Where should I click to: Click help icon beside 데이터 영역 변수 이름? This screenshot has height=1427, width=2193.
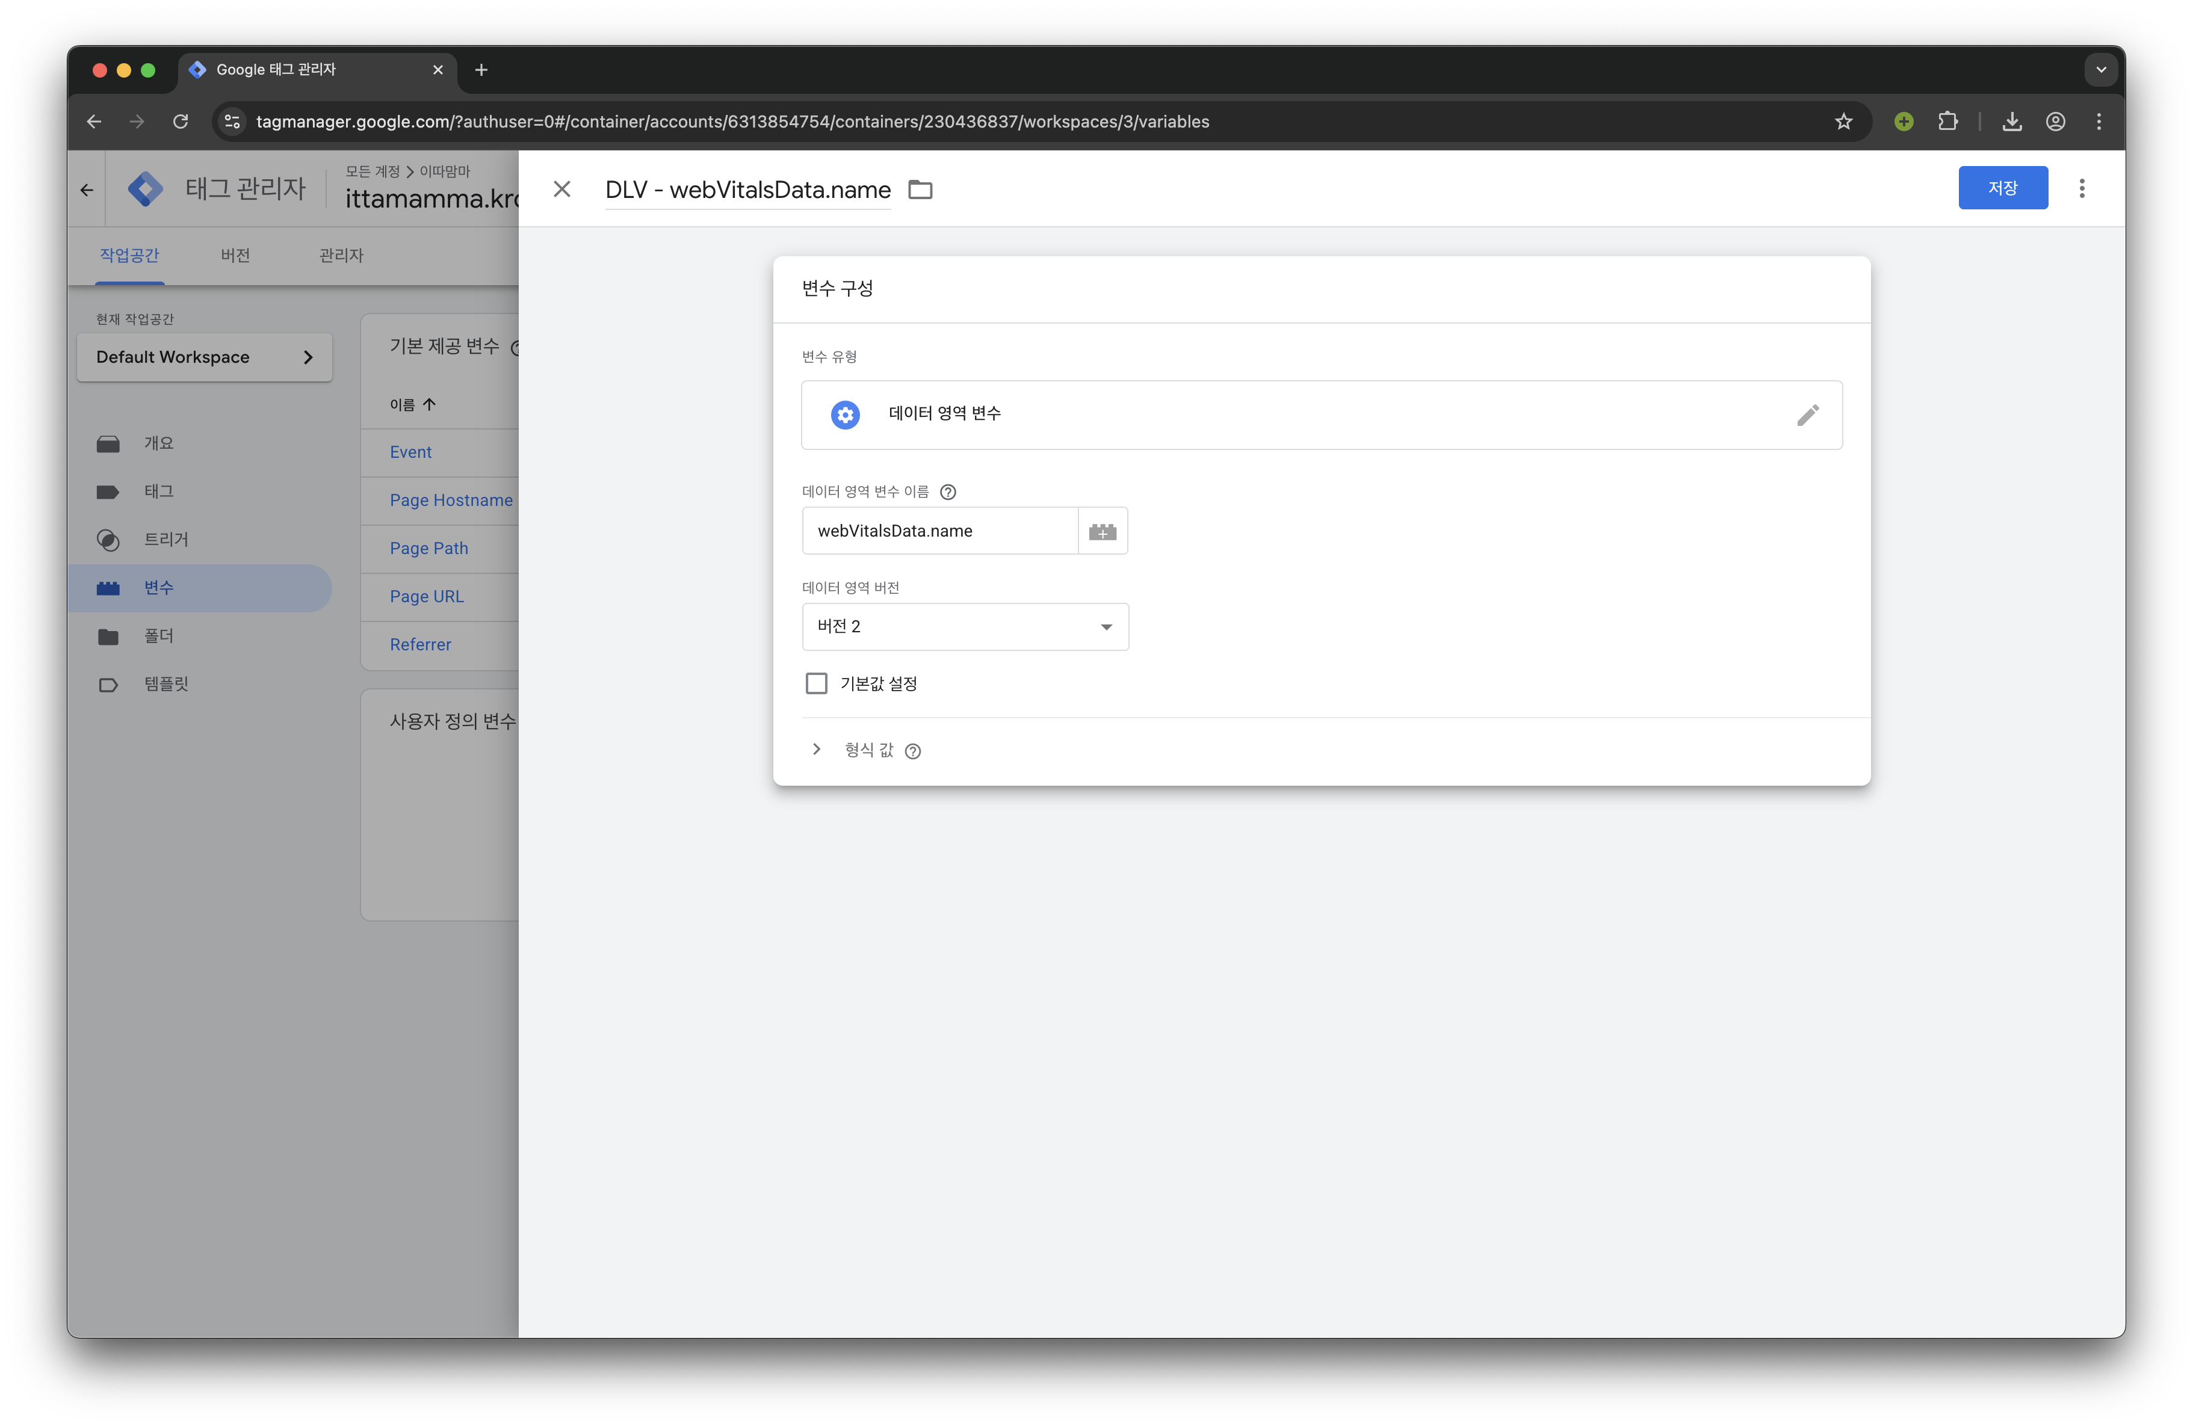coord(947,492)
